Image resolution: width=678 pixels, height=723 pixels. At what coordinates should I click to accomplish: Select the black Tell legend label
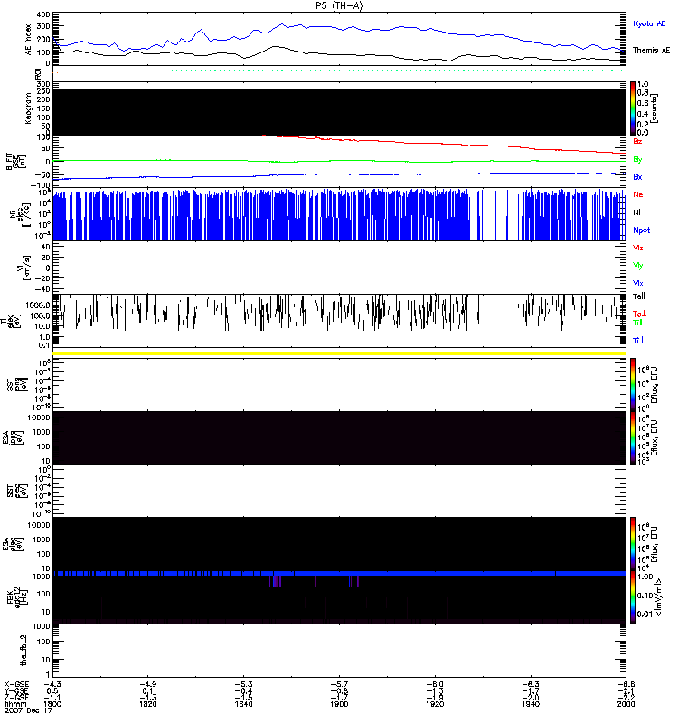639,296
